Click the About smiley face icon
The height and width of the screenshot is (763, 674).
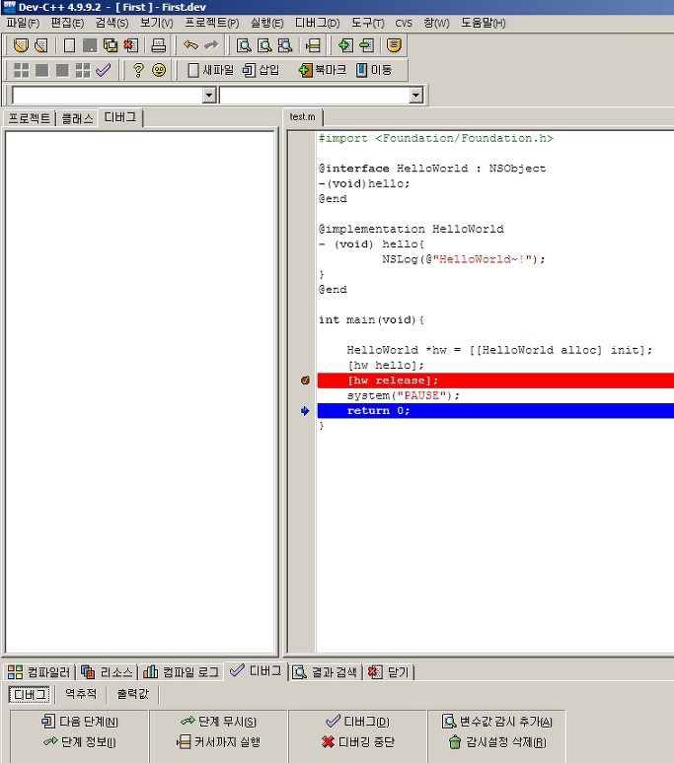(x=159, y=70)
